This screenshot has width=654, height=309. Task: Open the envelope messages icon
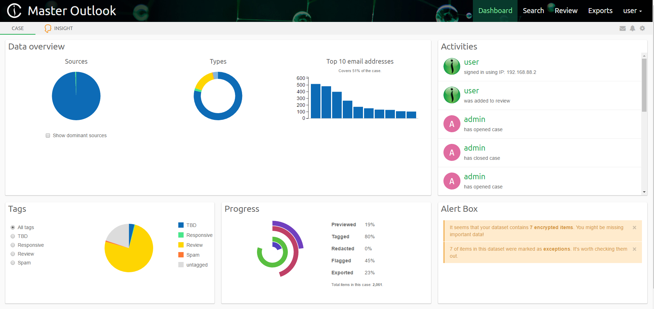[622, 28]
